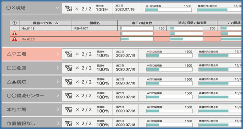Image resolution: width=243 pixels, height=129 pixels.
Task: Click 本日の結束数 progress bar in ○×現場 row
Action: [168, 10]
